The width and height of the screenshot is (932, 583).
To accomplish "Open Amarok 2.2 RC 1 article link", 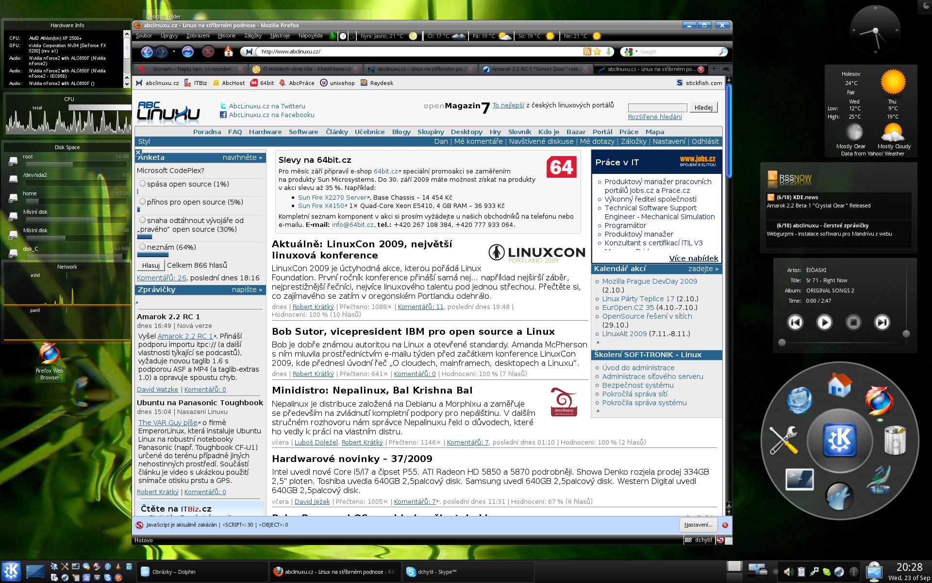I will [185, 336].
